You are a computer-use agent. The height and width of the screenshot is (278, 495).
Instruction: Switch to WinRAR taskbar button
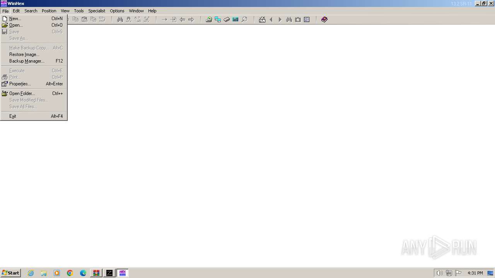pos(96,273)
